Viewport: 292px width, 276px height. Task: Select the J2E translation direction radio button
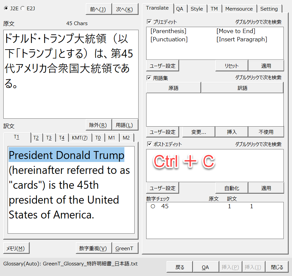pos(6,9)
